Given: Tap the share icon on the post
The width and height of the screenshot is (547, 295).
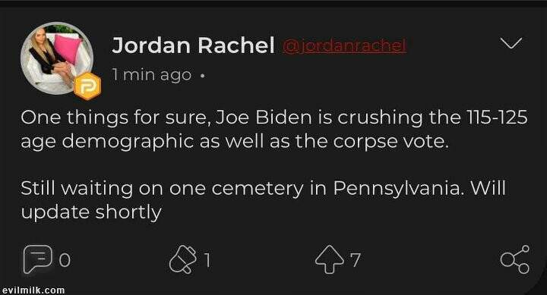Looking at the screenshot, I should [515, 259].
